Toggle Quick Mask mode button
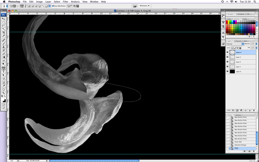 point(3,105)
